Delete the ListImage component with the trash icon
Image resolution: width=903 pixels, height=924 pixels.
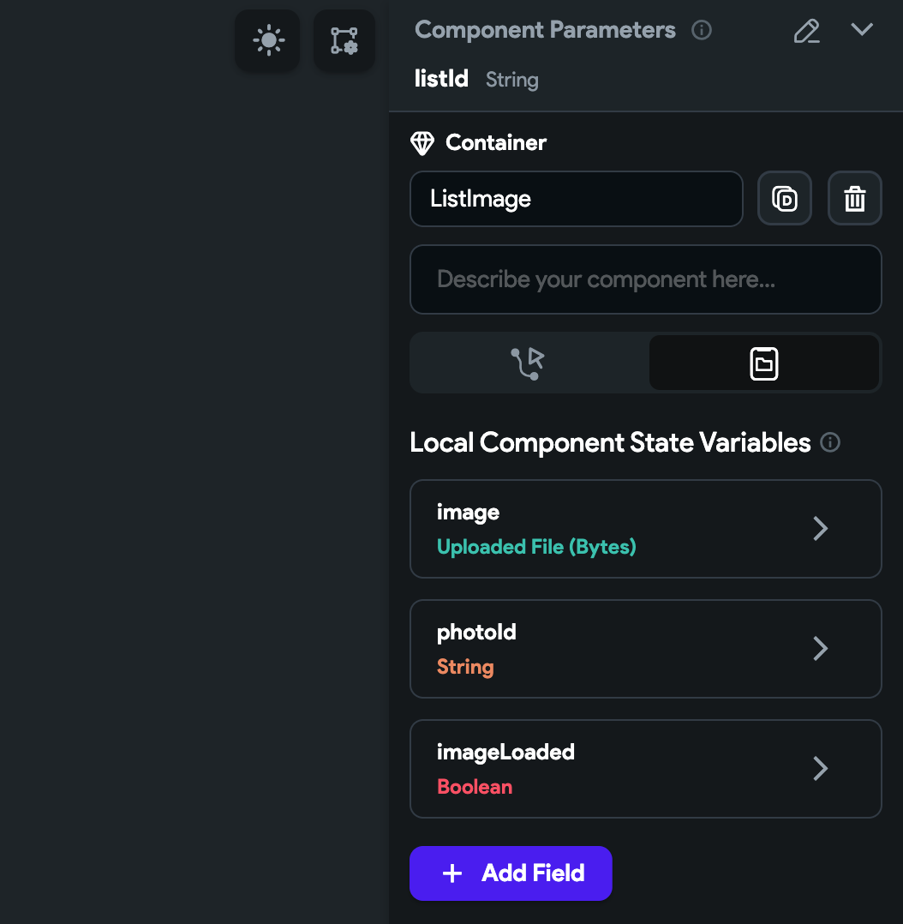click(854, 199)
